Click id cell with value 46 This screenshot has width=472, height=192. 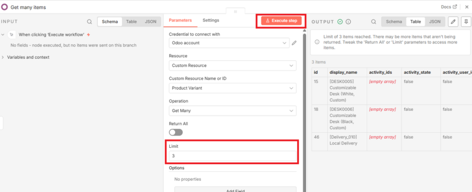[319, 141]
